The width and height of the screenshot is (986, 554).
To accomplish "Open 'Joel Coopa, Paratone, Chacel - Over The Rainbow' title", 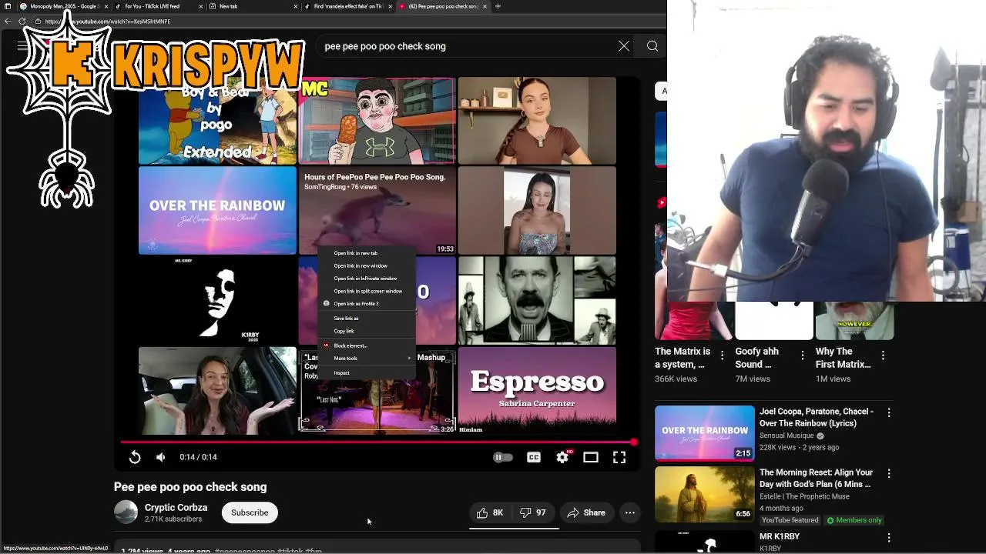I will [x=817, y=417].
